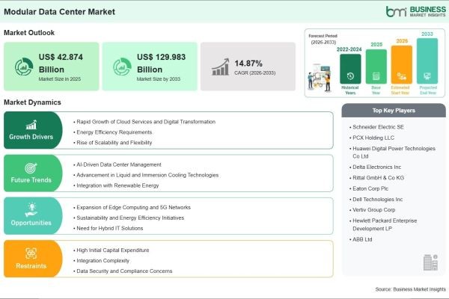449x299 pixels.
Task: Click the pie chart icon beside US$ 42.874 Billion
Action: pyautogui.click(x=24, y=67)
